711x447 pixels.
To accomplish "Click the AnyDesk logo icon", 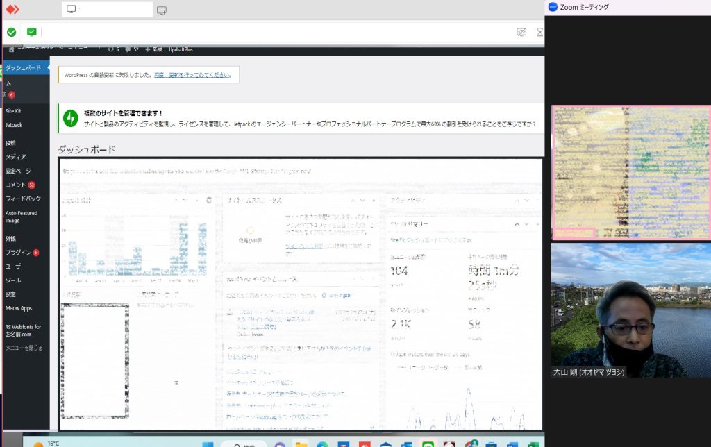I will pos(12,10).
